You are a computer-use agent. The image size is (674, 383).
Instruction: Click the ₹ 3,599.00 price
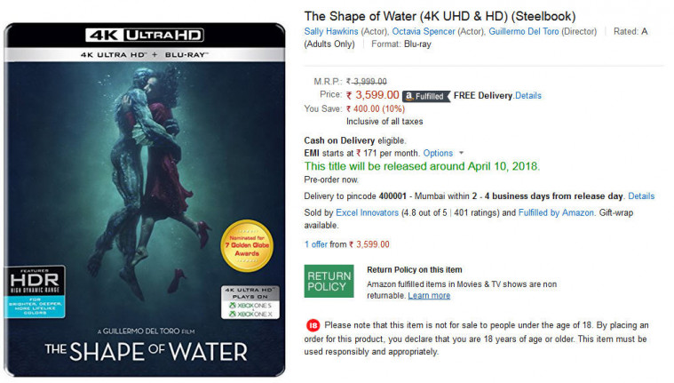373,95
